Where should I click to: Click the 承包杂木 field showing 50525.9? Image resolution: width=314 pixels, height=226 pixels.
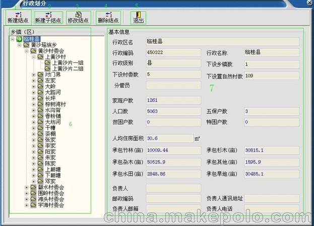click(173, 162)
